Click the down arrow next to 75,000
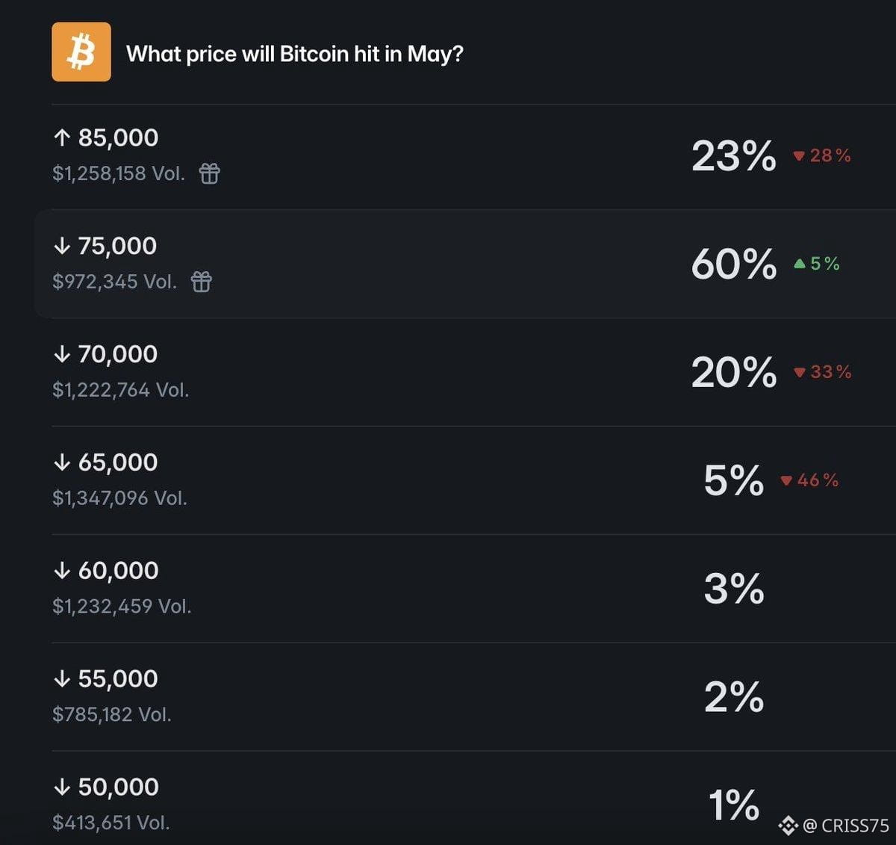The width and height of the screenshot is (896, 845). [x=62, y=246]
